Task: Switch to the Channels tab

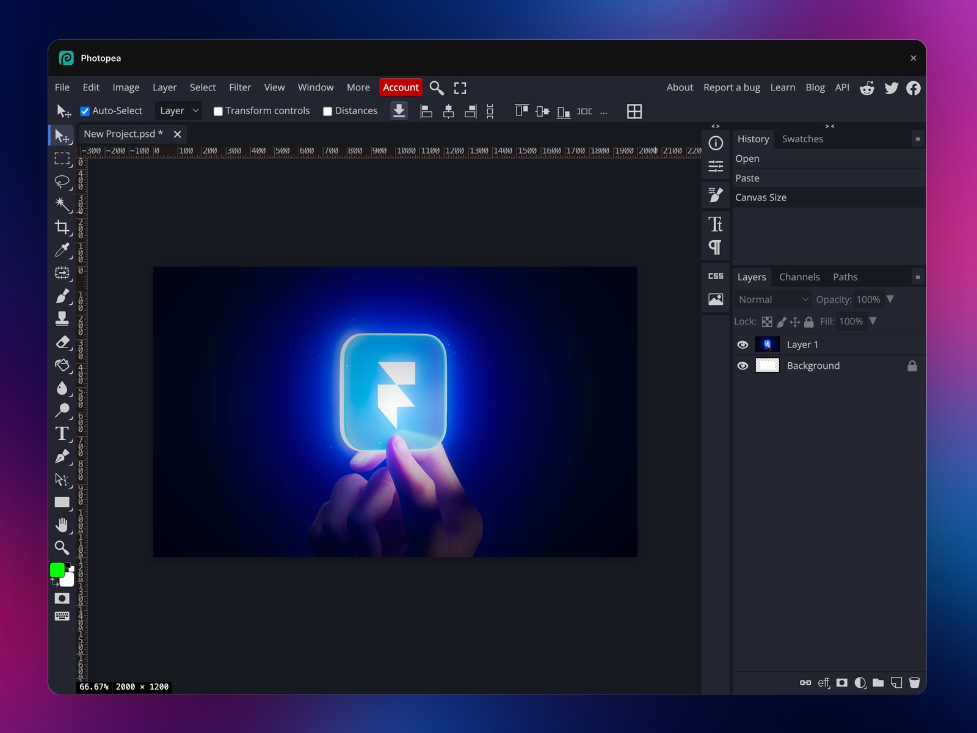Action: point(799,277)
